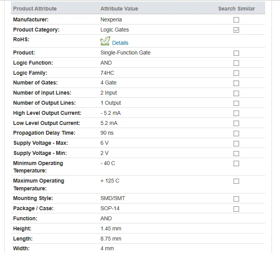Enable the High Level Output Current checkbox
The height and width of the screenshot is (253, 280).
[236, 113]
